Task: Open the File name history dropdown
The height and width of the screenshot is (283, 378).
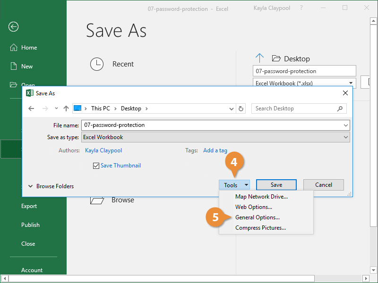Action: pos(346,125)
